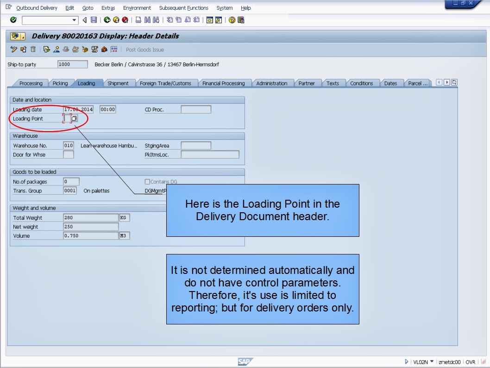Click the Cancel red circle icon
The image size is (490, 368).
pyautogui.click(x=124, y=19)
